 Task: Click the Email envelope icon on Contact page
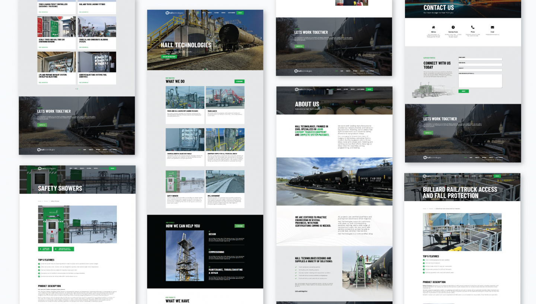click(x=492, y=27)
